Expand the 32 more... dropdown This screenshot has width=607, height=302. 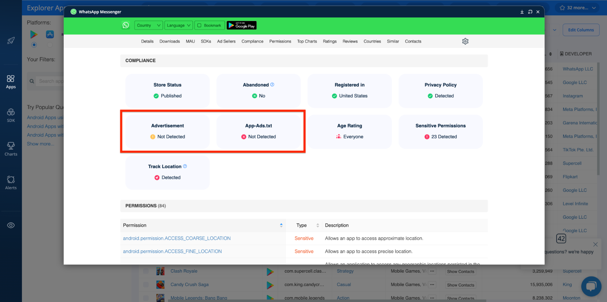(x=578, y=8)
